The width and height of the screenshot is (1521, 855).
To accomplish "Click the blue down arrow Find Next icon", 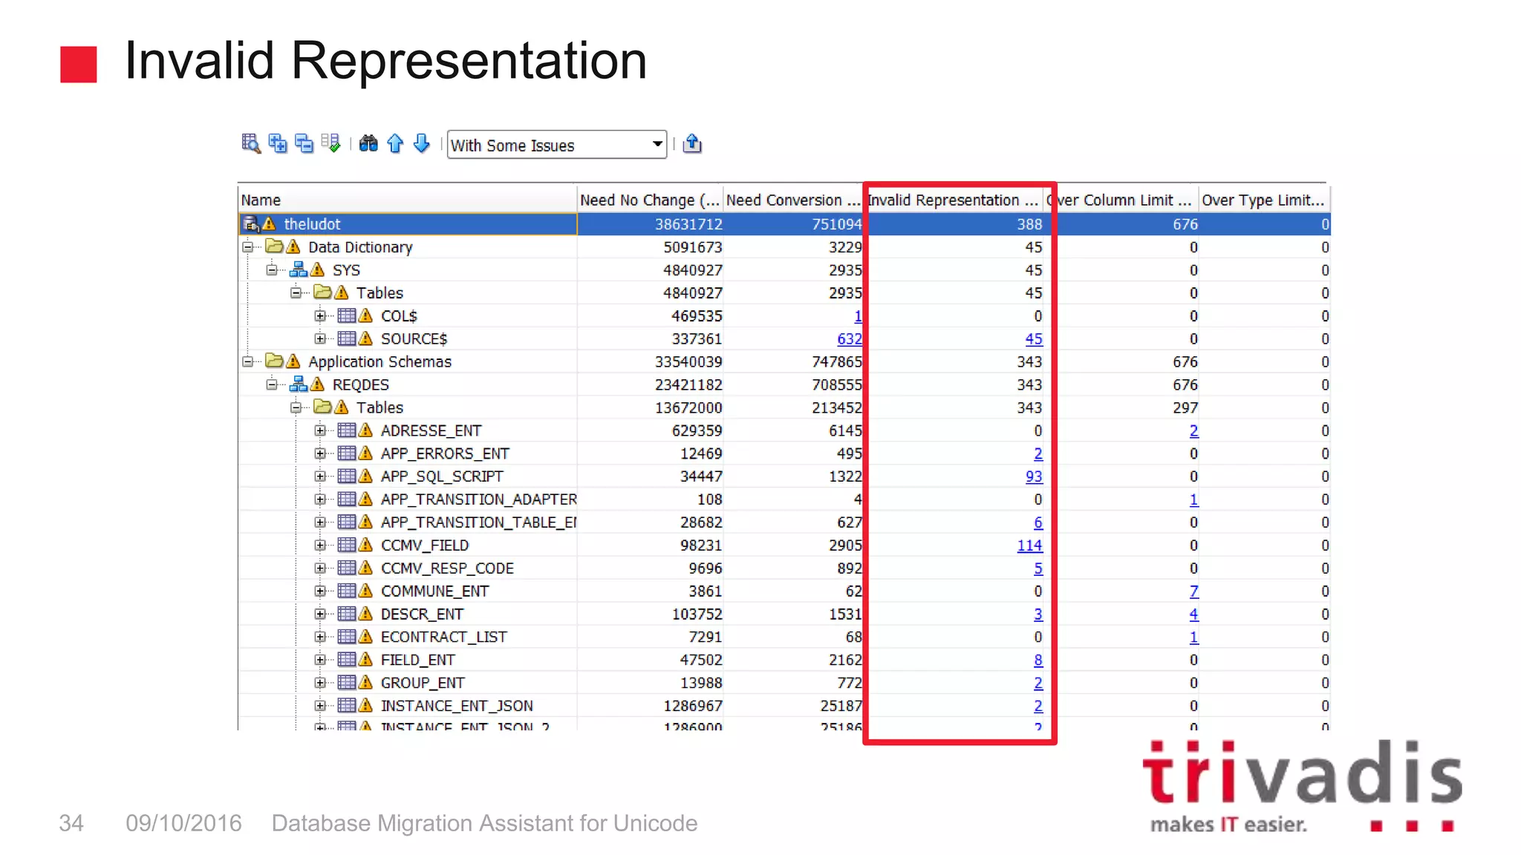I will click(422, 143).
